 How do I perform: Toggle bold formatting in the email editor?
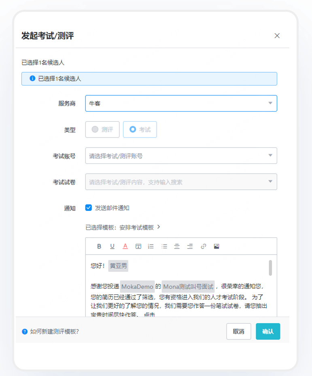99,246
